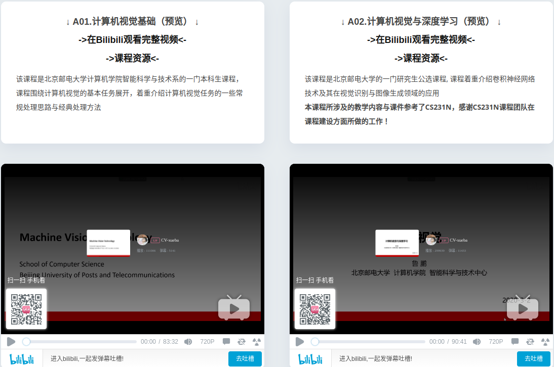The height and width of the screenshot is (367, 554).
Task: Click the bold CS231N acknowledgement text
Action: point(419,114)
